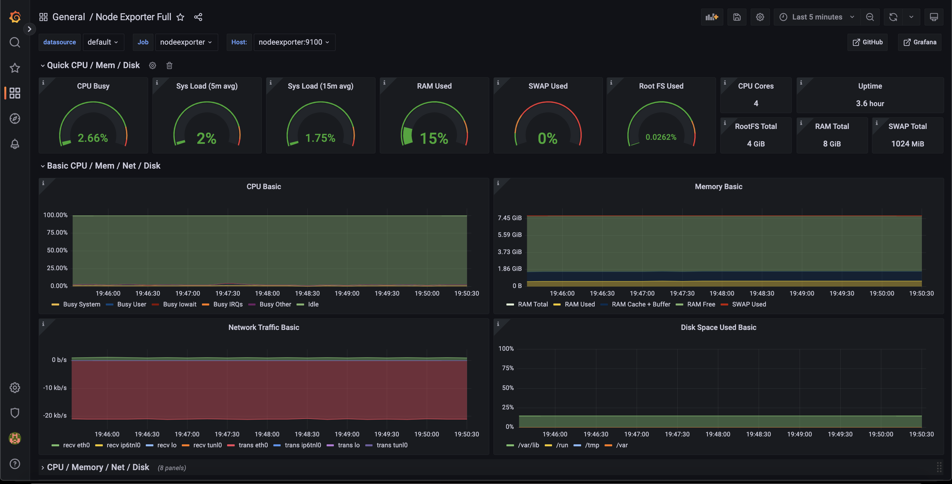Click the zoom out time range icon
Image resolution: width=952 pixels, height=484 pixels.
click(870, 17)
